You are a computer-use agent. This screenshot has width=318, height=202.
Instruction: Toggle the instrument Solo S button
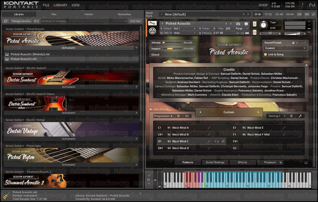pyautogui.click(x=255, y=24)
